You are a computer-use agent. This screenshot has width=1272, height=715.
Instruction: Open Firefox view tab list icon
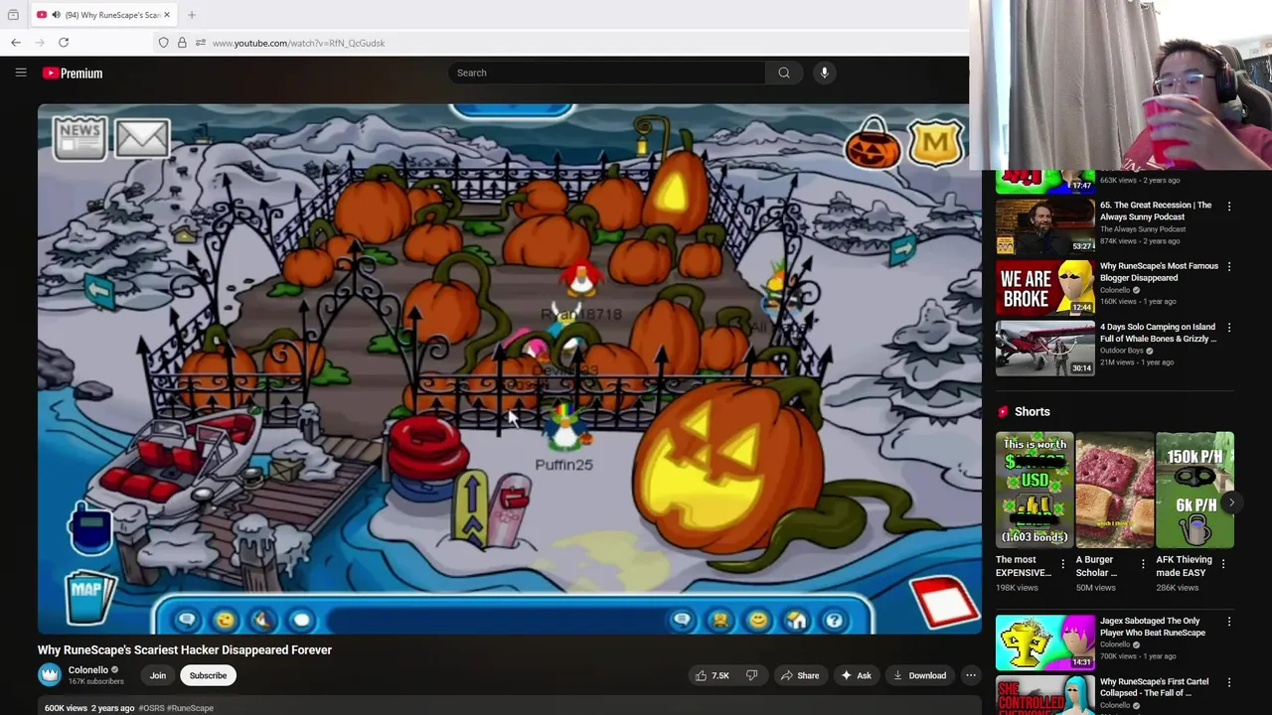click(x=13, y=15)
